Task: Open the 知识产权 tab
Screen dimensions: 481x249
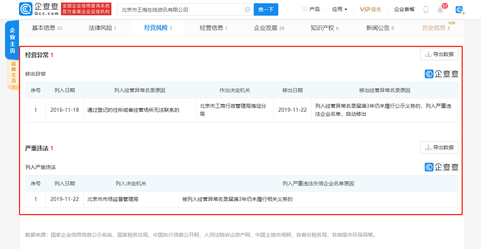Action: [x=324, y=28]
